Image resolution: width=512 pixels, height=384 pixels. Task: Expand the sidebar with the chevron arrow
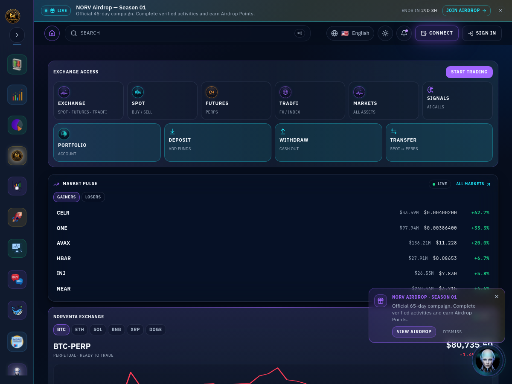[17, 35]
